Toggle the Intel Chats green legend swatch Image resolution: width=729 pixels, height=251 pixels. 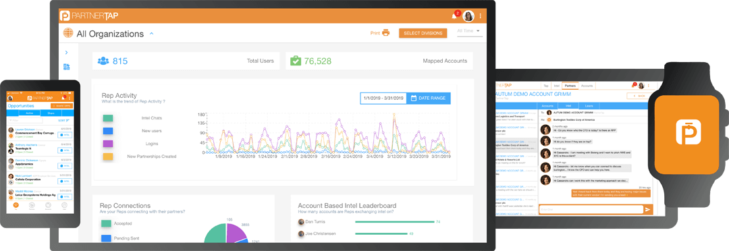pyautogui.click(x=108, y=118)
